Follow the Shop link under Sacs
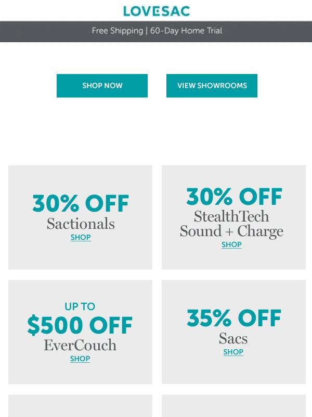312x417 pixels. coord(233,352)
